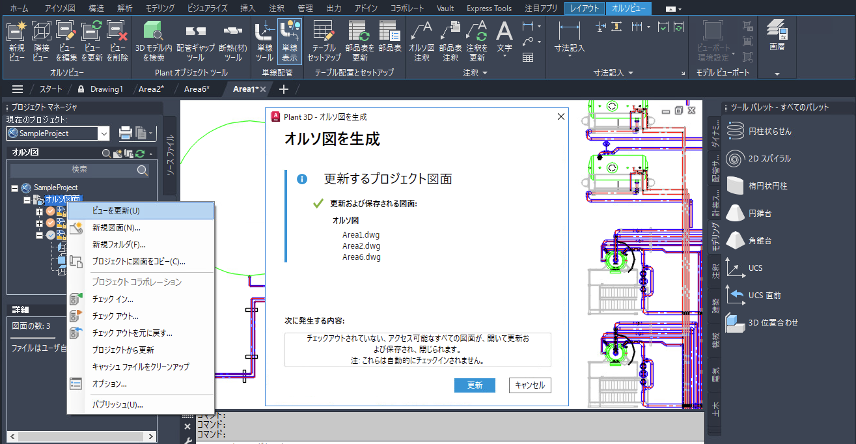Viewport: 856px width, 444px height.
Task: Collapse the オルソ図面 tree node
Action: (27, 199)
